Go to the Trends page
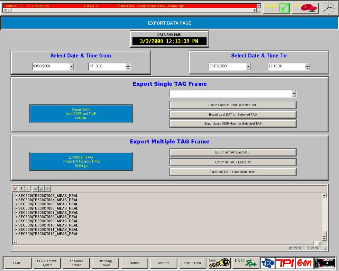This screenshot has width=339, height=271. click(134, 263)
